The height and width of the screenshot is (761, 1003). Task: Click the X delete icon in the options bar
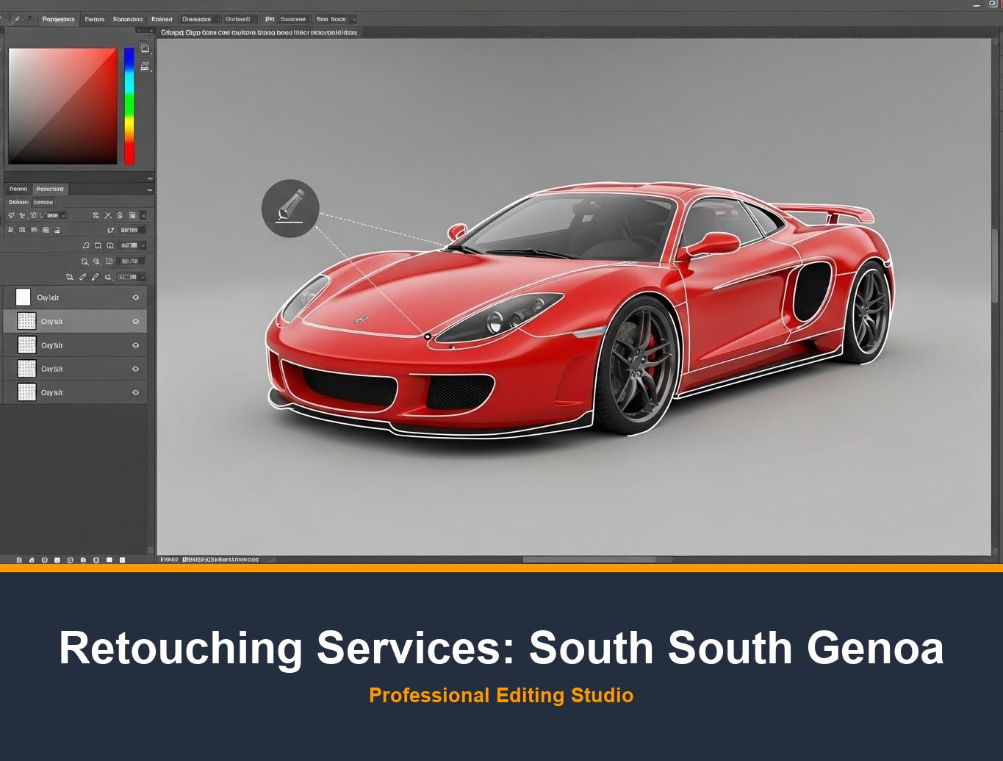tap(109, 215)
